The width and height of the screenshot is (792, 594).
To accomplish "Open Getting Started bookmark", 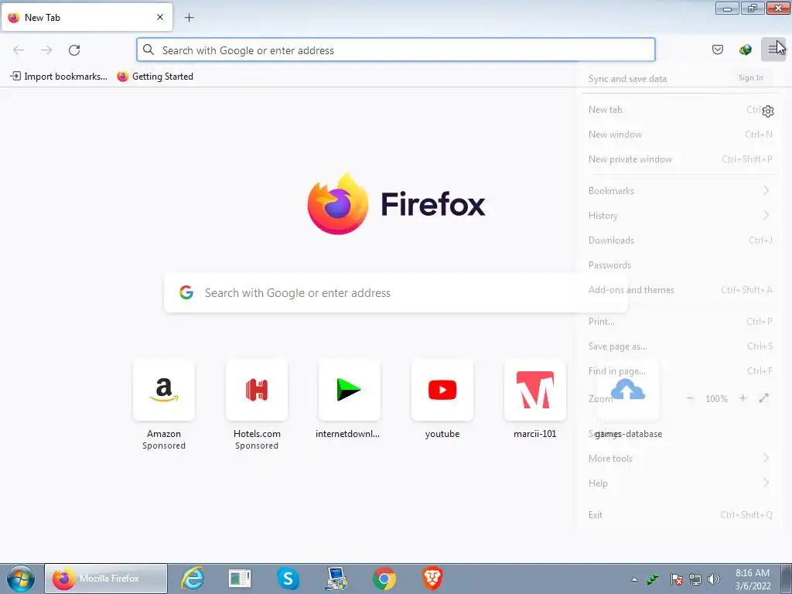I will point(155,77).
